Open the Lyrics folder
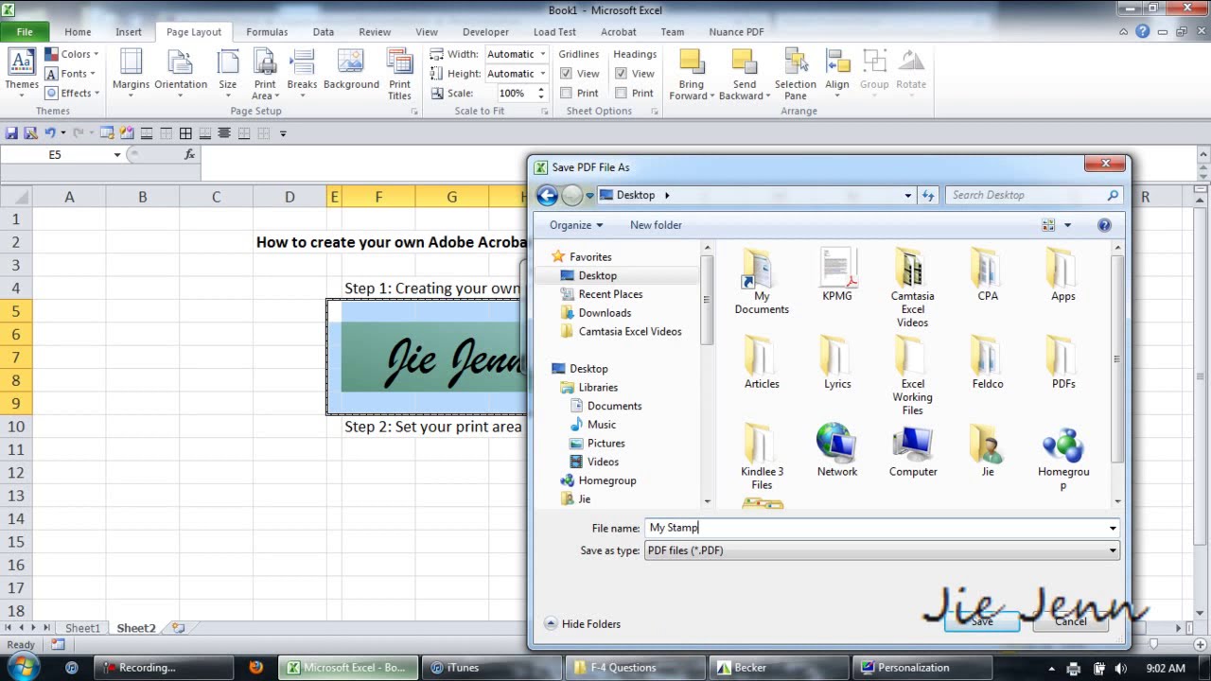The image size is (1211, 681). 837,363
